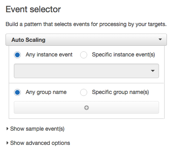Click the plus icon to add group name
Viewport: 178px width, 152px height.
[86, 108]
